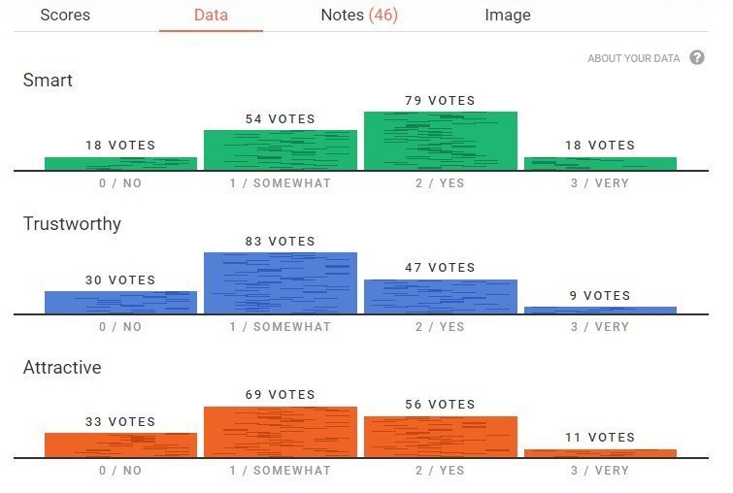
Task: Switch to the Data tab
Action: (x=211, y=16)
